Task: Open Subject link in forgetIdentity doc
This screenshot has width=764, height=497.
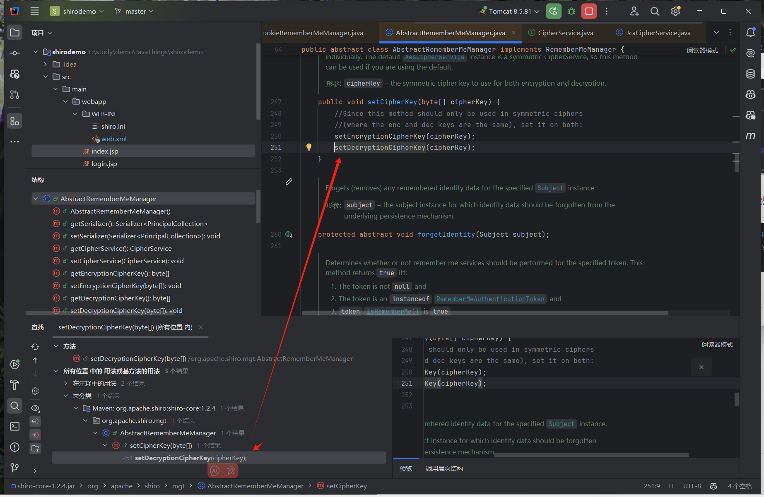Action: pos(550,188)
